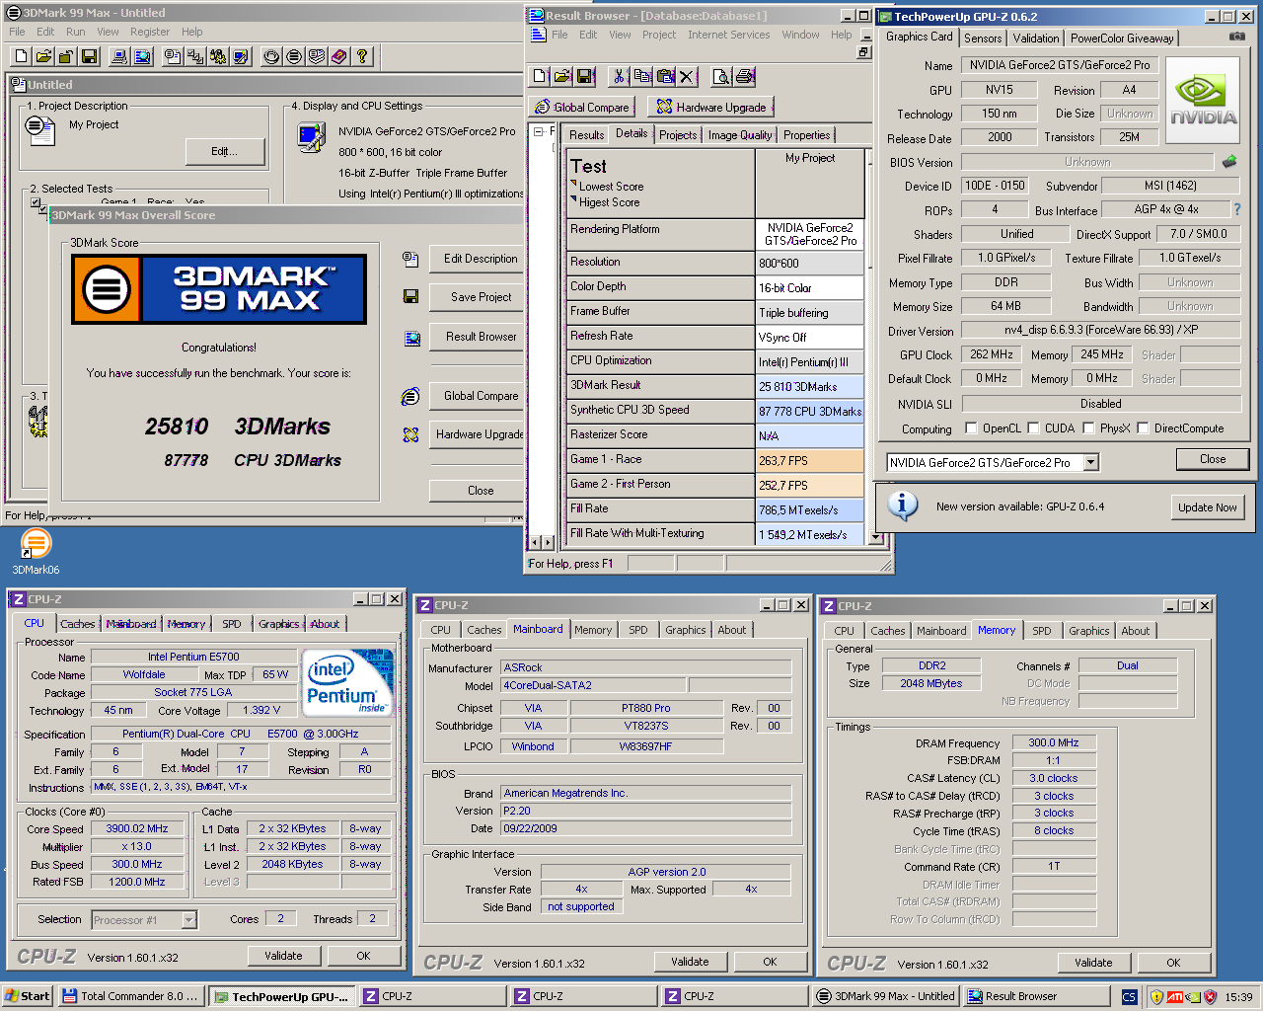The image size is (1263, 1011).
Task: Switch to 3DMark 99 Max taskbar button
Action: coord(886,996)
